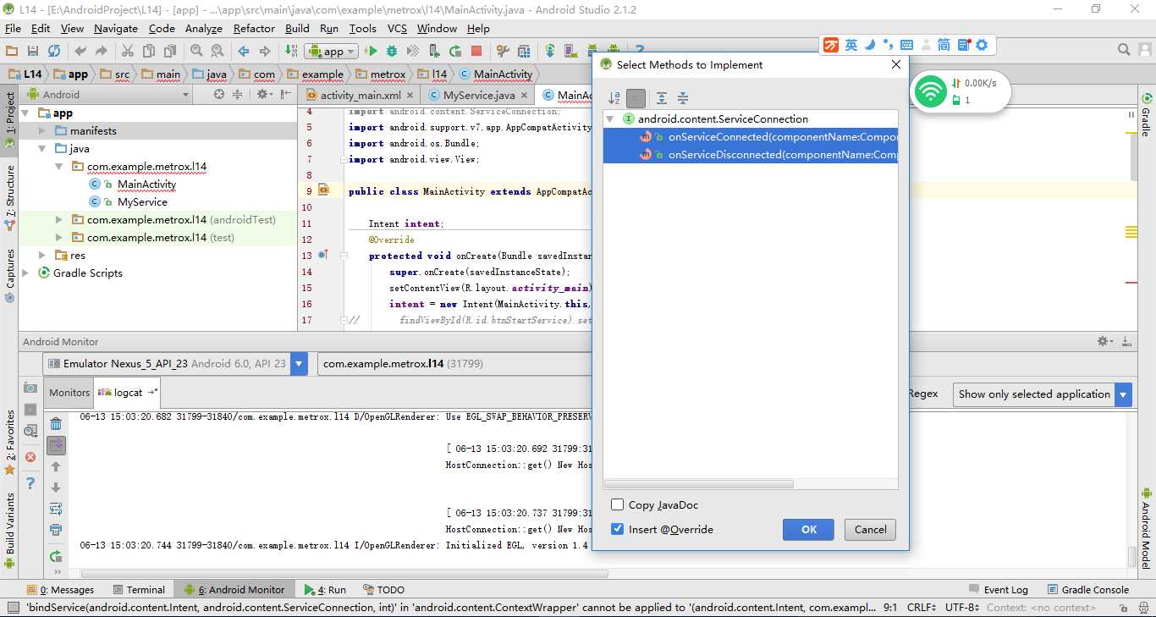Uncheck the Insert @Override checkbox
Viewport: 1156px width, 617px height.
point(618,530)
